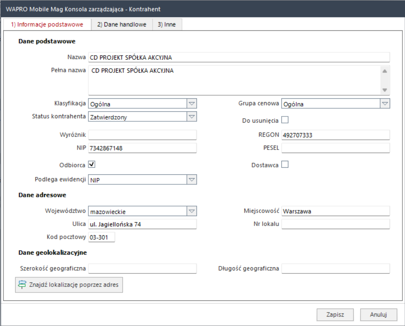Click Znajdź lokalizację poprzez adres button

(69, 285)
